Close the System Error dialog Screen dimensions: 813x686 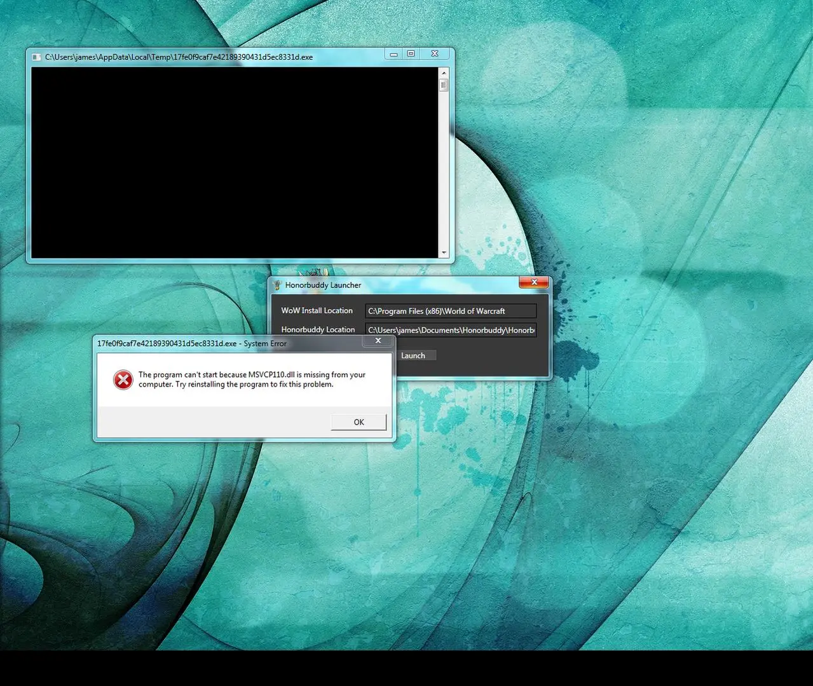point(378,341)
